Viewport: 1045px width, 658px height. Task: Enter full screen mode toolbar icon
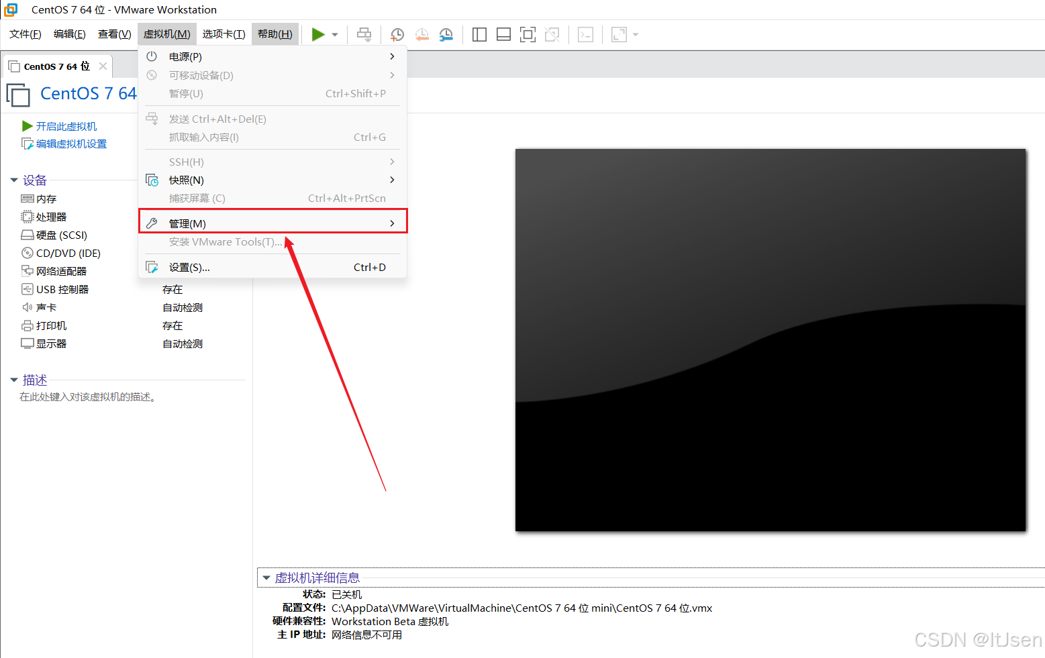[528, 34]
